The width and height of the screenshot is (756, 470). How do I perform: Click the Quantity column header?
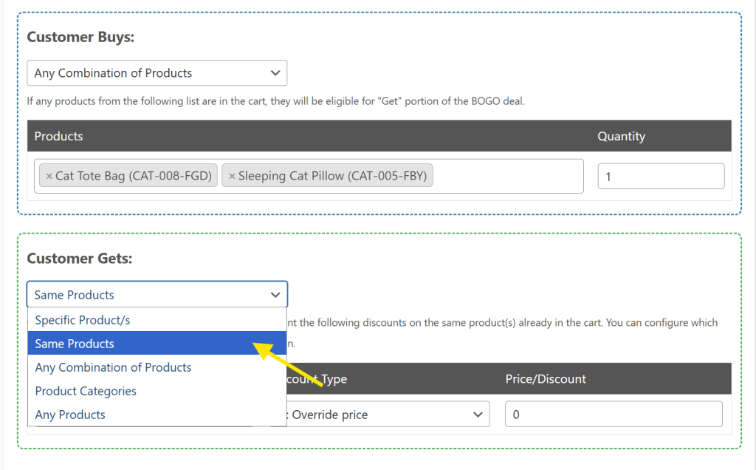(621, 136)
